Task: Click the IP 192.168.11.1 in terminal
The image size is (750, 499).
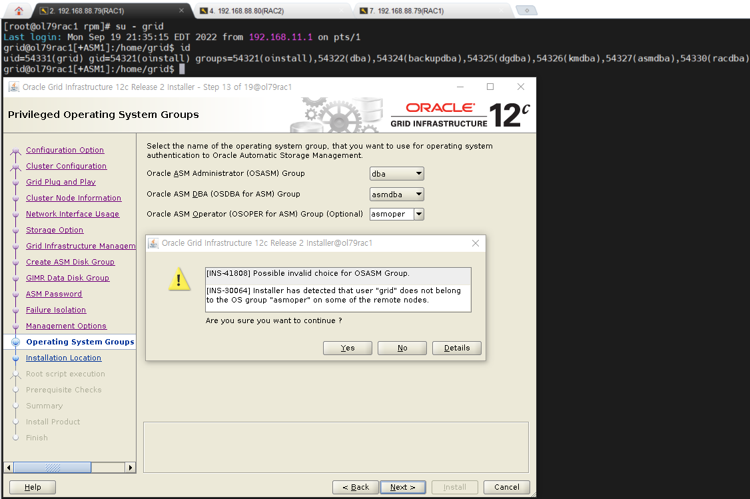Action: pos(280,37)
